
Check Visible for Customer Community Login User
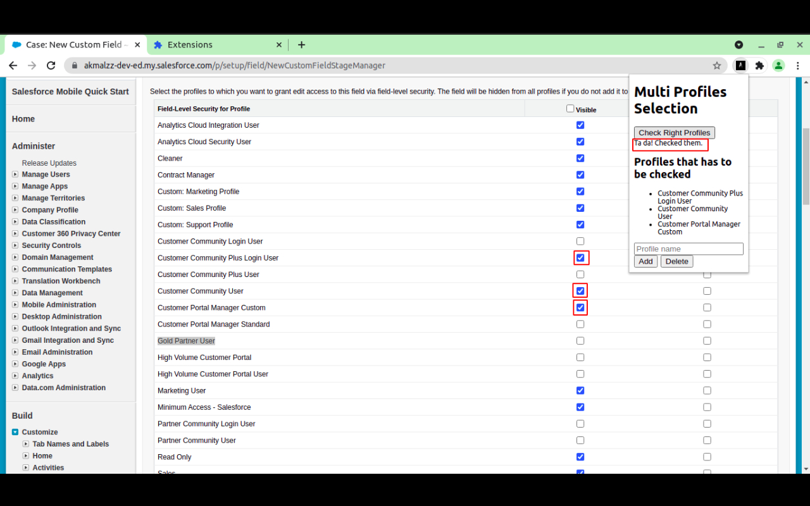(580, 241)
